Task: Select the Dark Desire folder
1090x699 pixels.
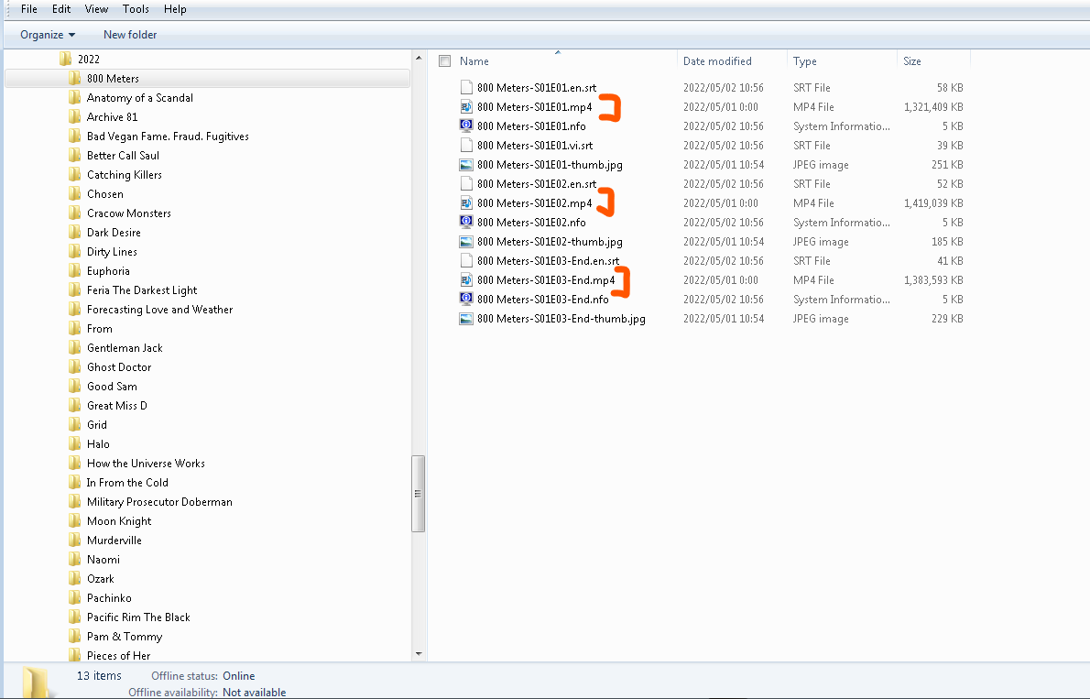Action: (114, 233)
